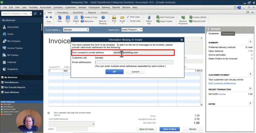Open Bill Tracker in the left shortcuts
The width and height of the screenshot is (256, 133).
coord(13,55)
